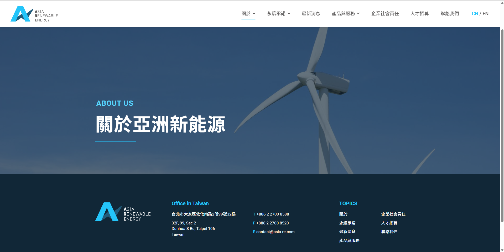Expand the 產品與服務 dropdown chevron in header
The image size is (504, 252).
pyautogui.click(x=358, y=13)
